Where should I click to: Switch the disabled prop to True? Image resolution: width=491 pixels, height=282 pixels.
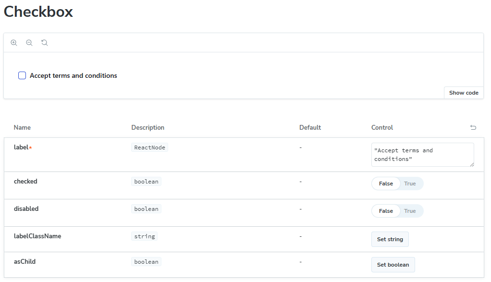tap(410, 211)
